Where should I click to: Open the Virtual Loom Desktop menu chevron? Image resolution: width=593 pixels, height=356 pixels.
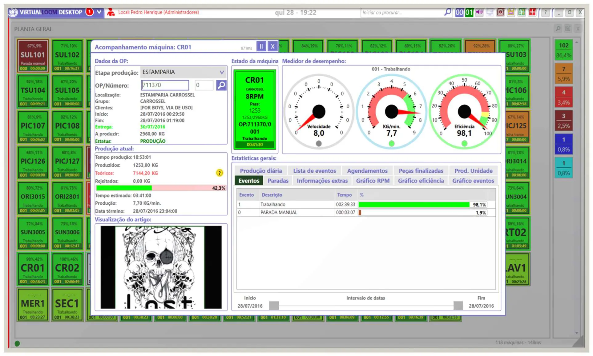coord(99,12)
